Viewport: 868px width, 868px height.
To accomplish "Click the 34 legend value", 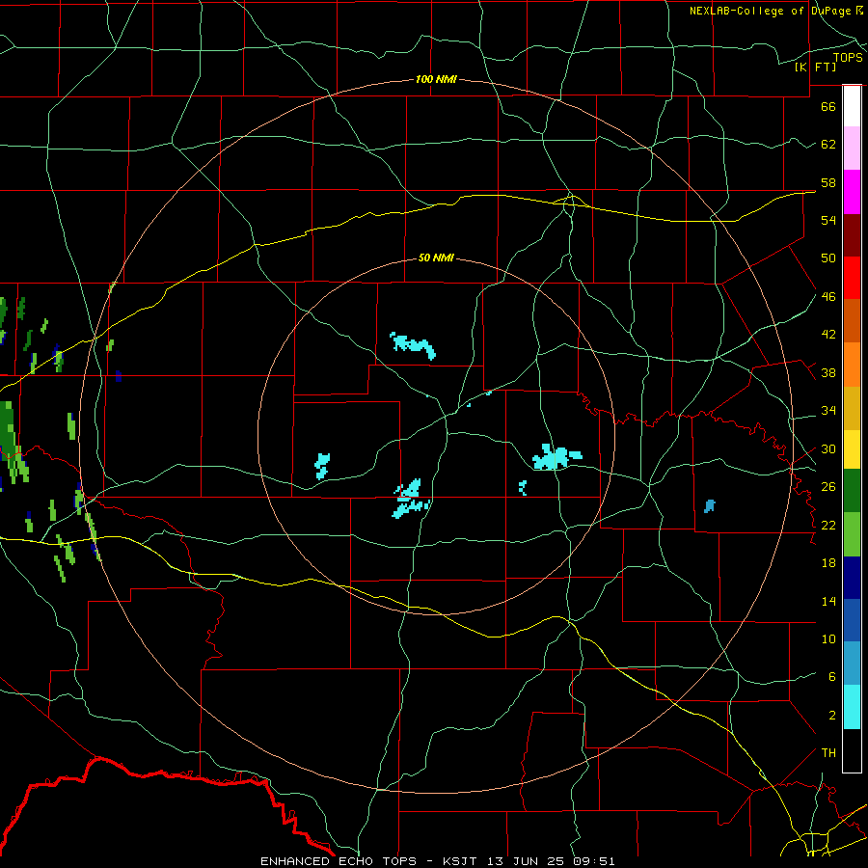I will point(828,411).
